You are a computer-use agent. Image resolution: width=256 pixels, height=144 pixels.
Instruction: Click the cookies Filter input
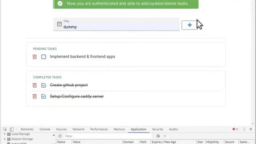(108, 136)
